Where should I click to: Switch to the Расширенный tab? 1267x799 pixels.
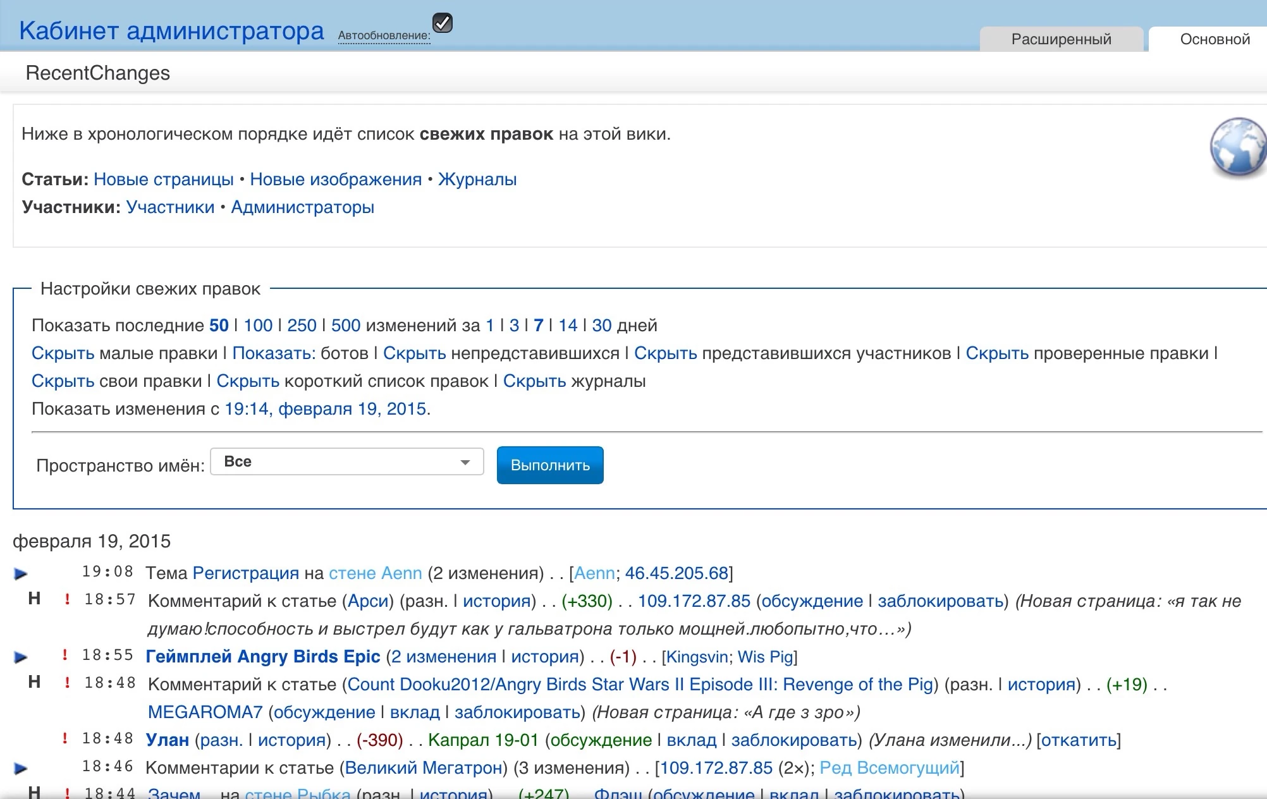[x=1061, y=39]
